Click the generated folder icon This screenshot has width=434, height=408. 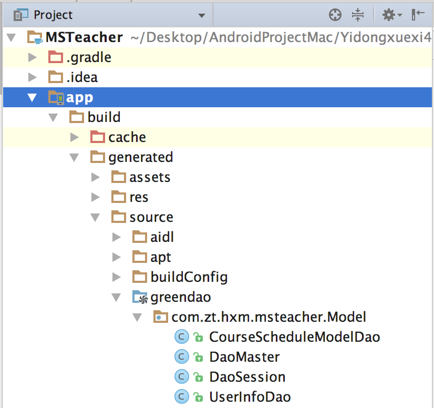tap(98, 157)
